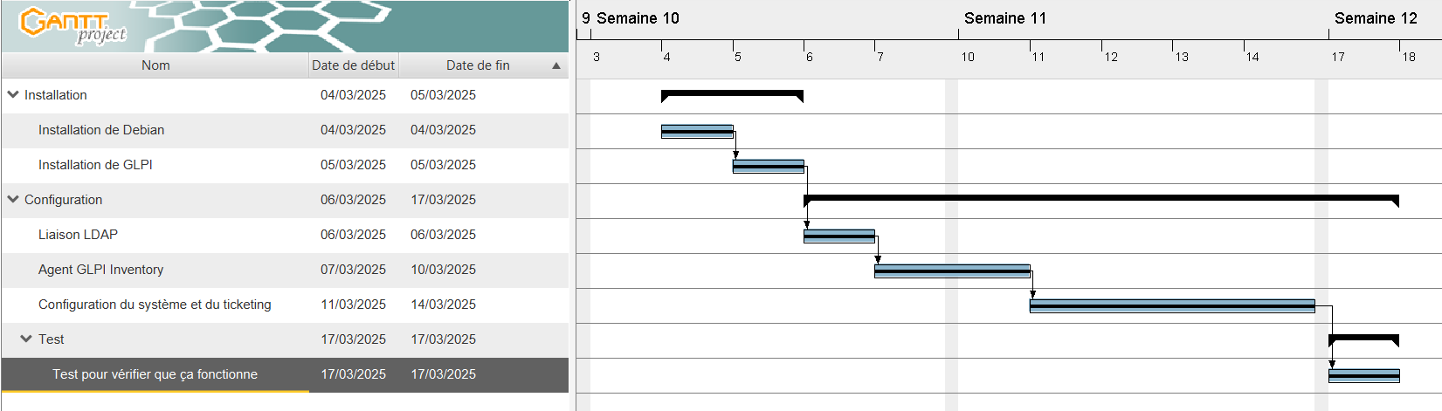
Task: Sort by the Date de début column header
Action: pos(353,65)
